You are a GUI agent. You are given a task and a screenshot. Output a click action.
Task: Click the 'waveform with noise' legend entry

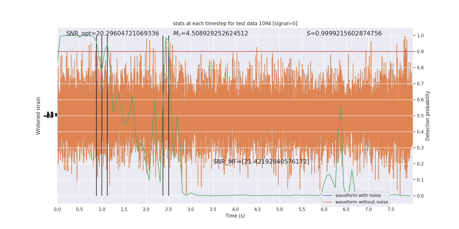click(x=358, y=196)
